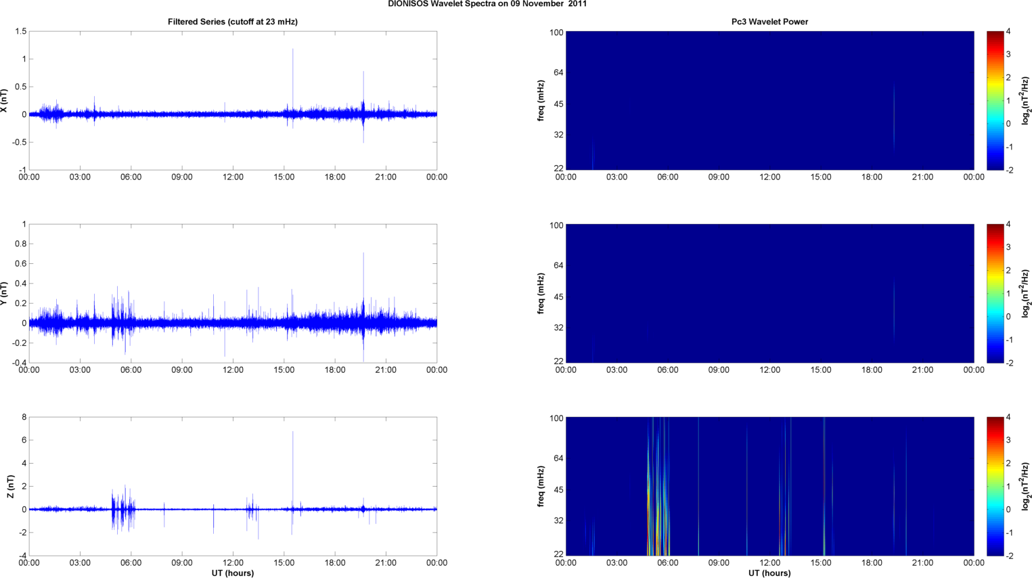Click 'freq (mHz)' label of Y spectrogram
The width and height of the screenshot is (1032, 578).
pos(541,294)
